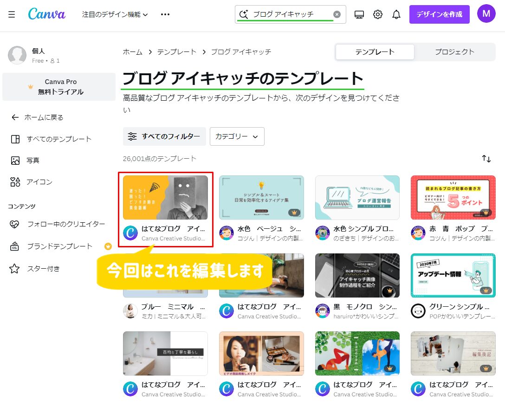The height and width of the screenshot is (407, 505).
Task: Switch to テンプレート tab
Action: tap(375, 52)
